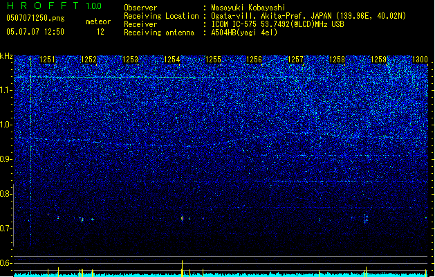Click the 1.0 frequency axis label
This screenshot has width=435, height=277.
click(6, 125)
